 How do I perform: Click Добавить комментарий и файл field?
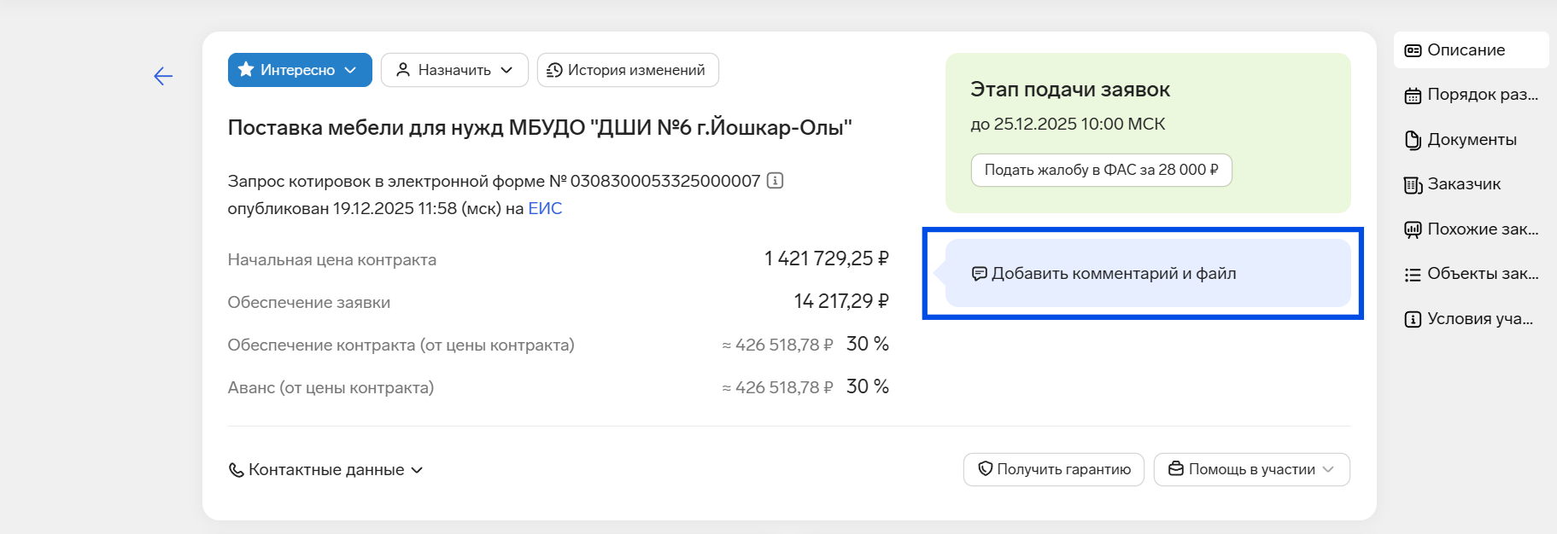pos(1147,274)
